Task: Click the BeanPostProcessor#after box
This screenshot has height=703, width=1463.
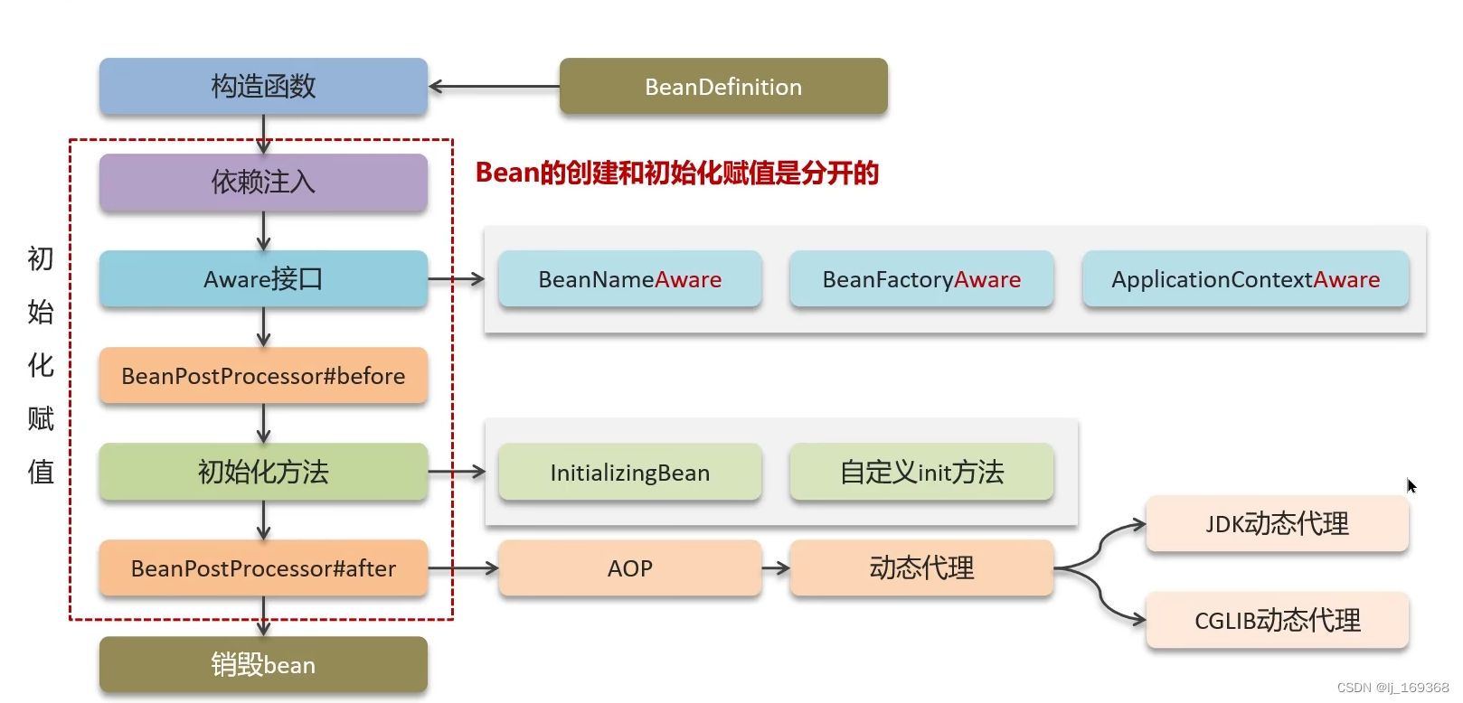Action: tap(263, 568)
